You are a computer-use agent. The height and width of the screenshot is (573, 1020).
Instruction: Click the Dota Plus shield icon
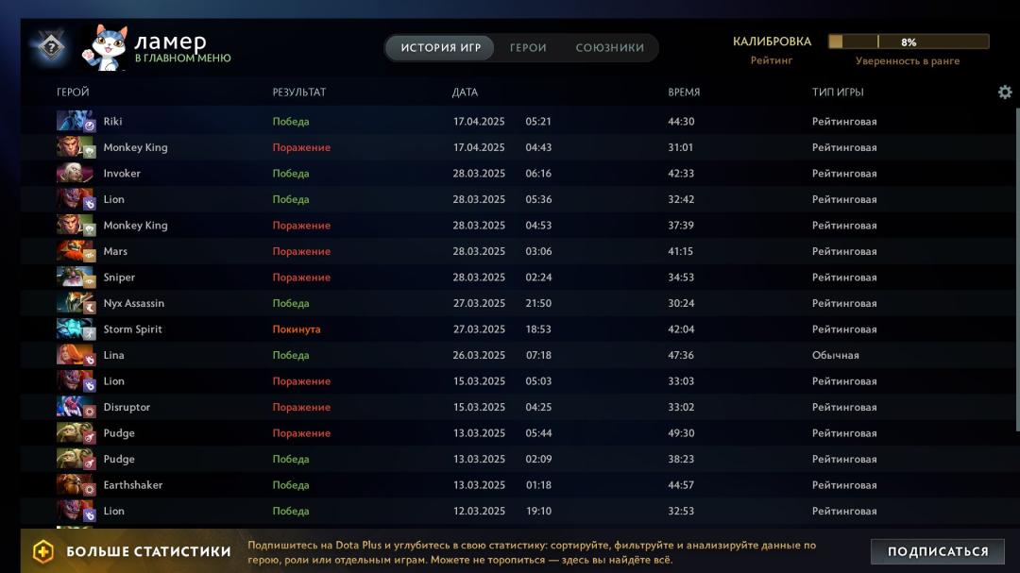[x=43, y=551]
